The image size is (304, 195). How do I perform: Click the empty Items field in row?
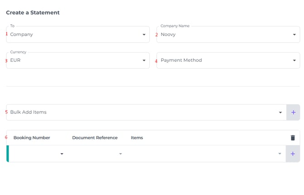(200, 154)
